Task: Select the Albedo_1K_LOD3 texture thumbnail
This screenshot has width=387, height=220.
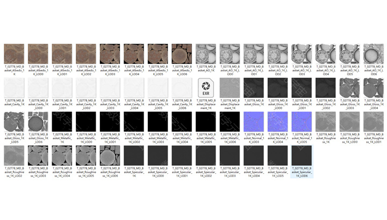Action: pos(110,54)
